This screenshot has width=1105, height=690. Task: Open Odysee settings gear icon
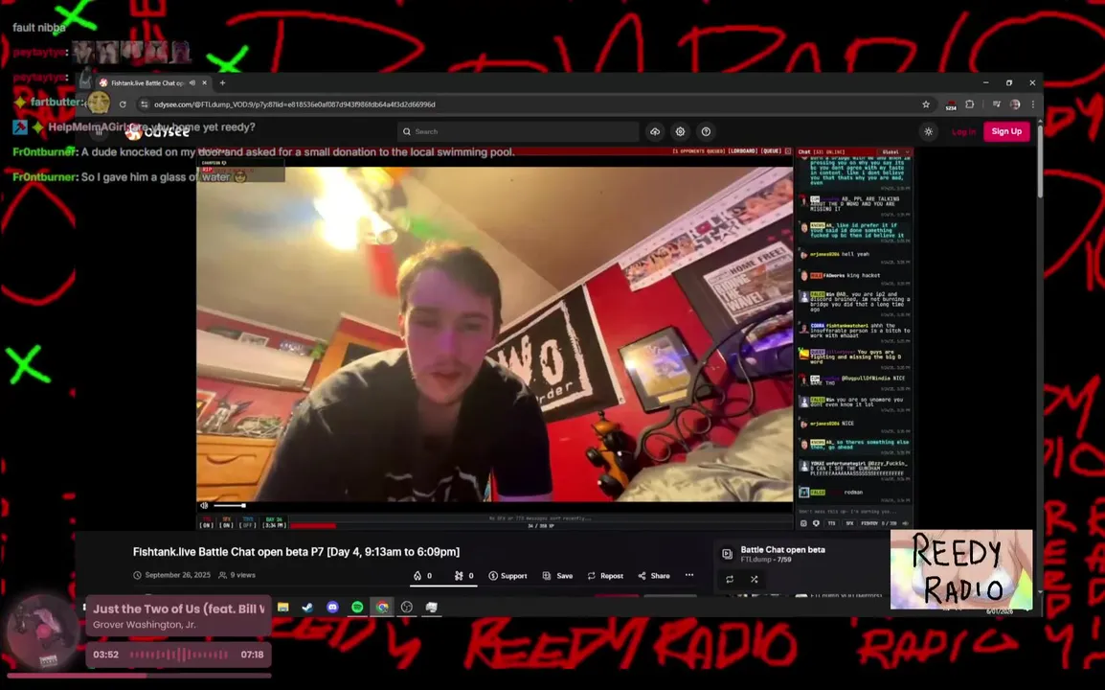pyautogui.click(x=680, y=131)
